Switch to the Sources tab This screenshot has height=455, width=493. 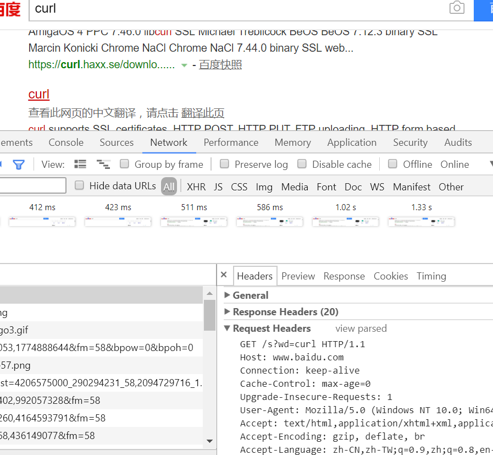click(x=117, y=142)
